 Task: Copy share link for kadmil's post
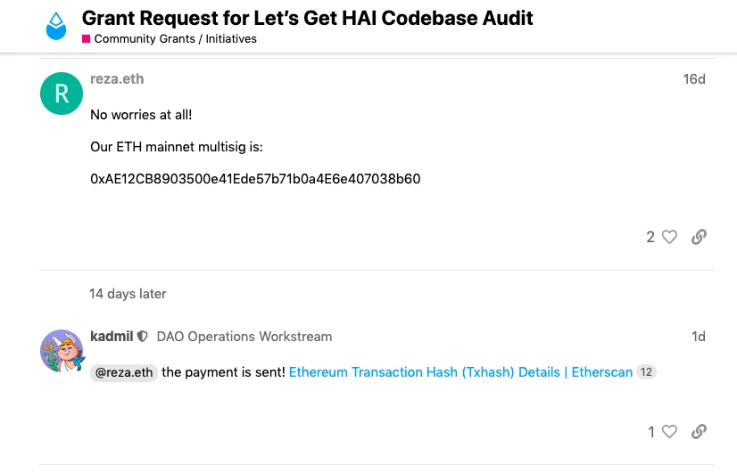coord(700,432)
